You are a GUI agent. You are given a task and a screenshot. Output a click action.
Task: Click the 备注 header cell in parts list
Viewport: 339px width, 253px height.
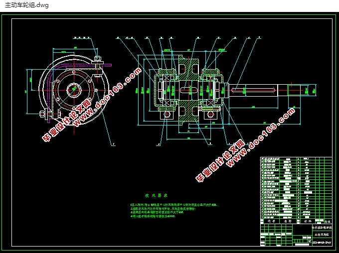click(x=328, y=221)
